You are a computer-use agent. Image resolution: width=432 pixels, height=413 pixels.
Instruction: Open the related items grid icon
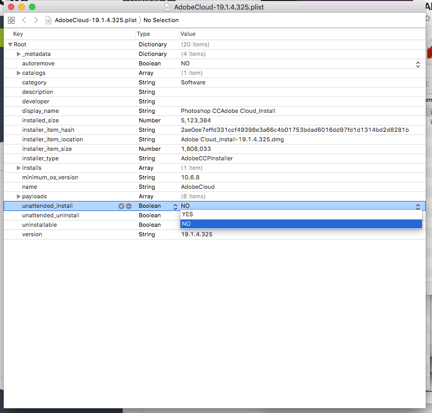coord(11,20)
